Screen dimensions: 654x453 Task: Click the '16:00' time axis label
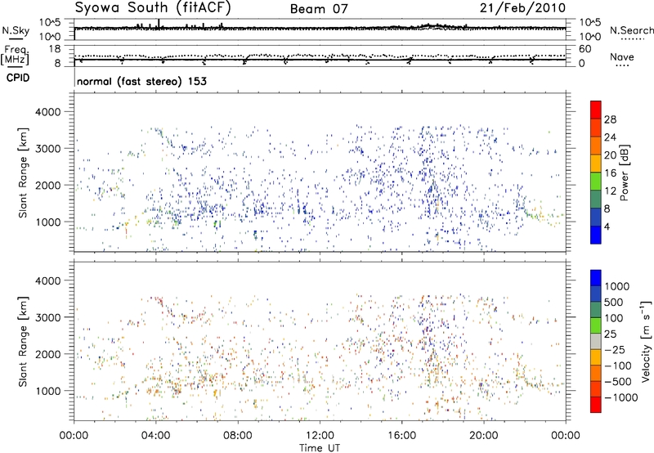[x=401, y=436]
